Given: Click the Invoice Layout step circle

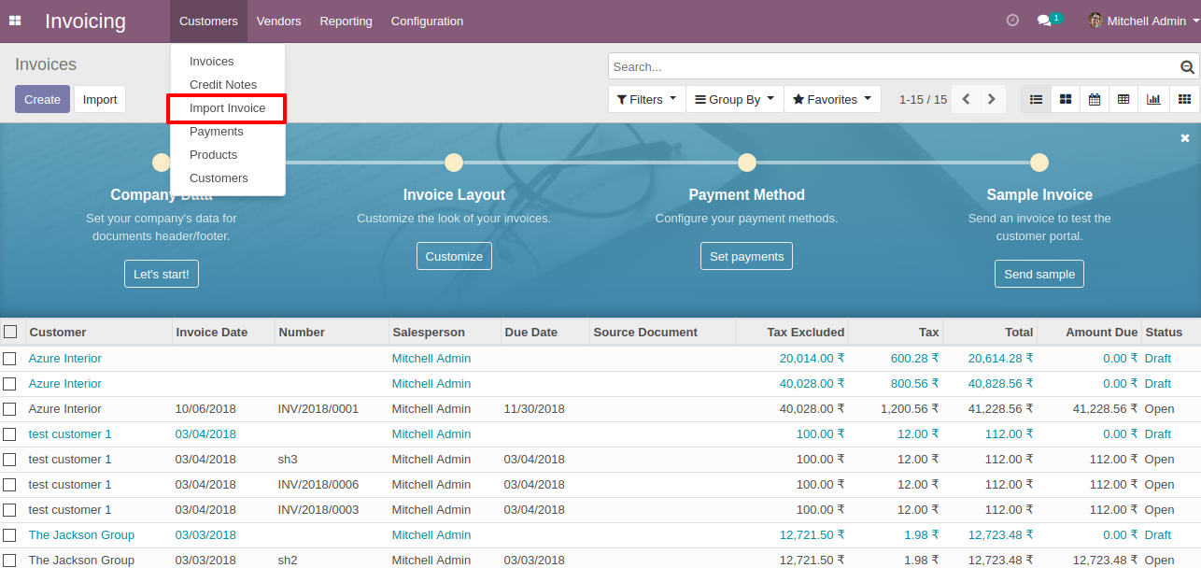Looking at the screenshot, I should (454, 163).
